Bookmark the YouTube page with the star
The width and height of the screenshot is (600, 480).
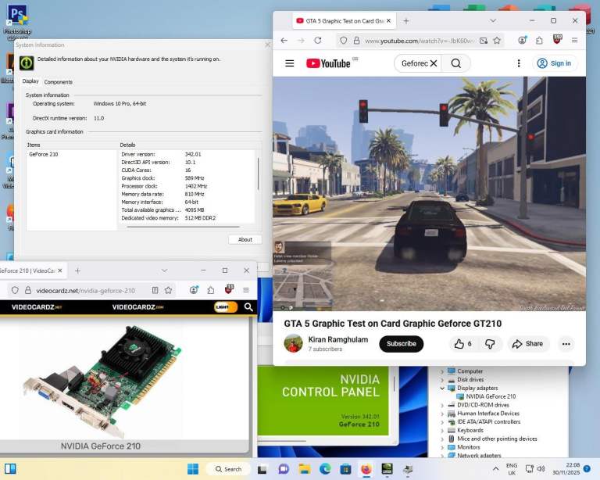tap(498, 41)
